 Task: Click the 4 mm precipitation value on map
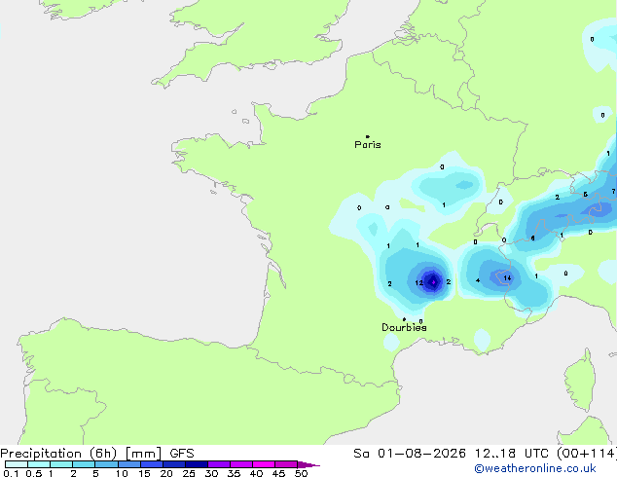coord(478,280)
